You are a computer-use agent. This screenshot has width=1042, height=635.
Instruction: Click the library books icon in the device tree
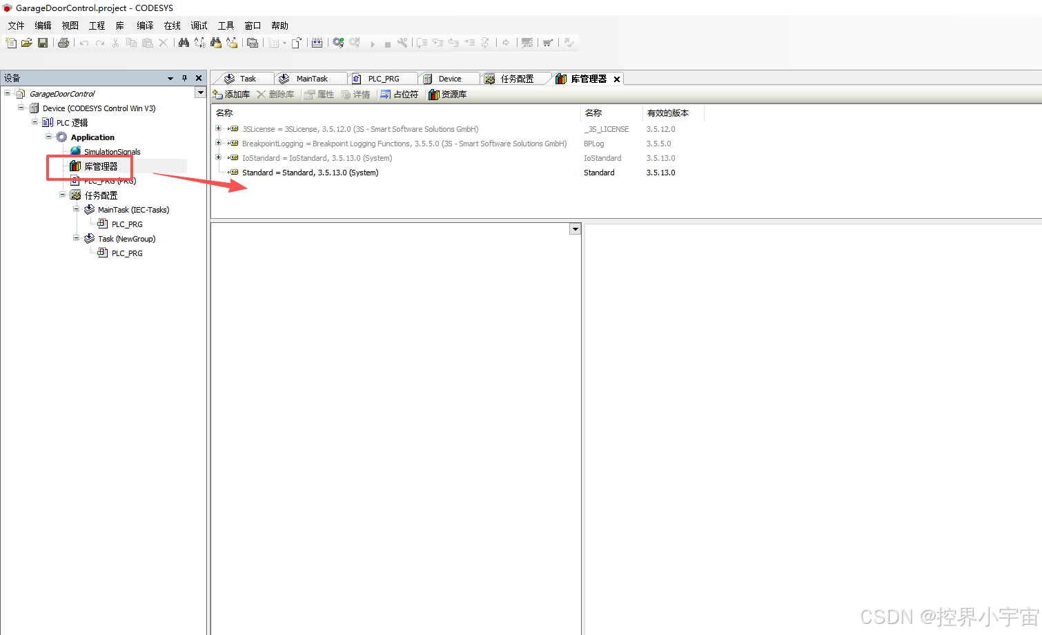75,166
